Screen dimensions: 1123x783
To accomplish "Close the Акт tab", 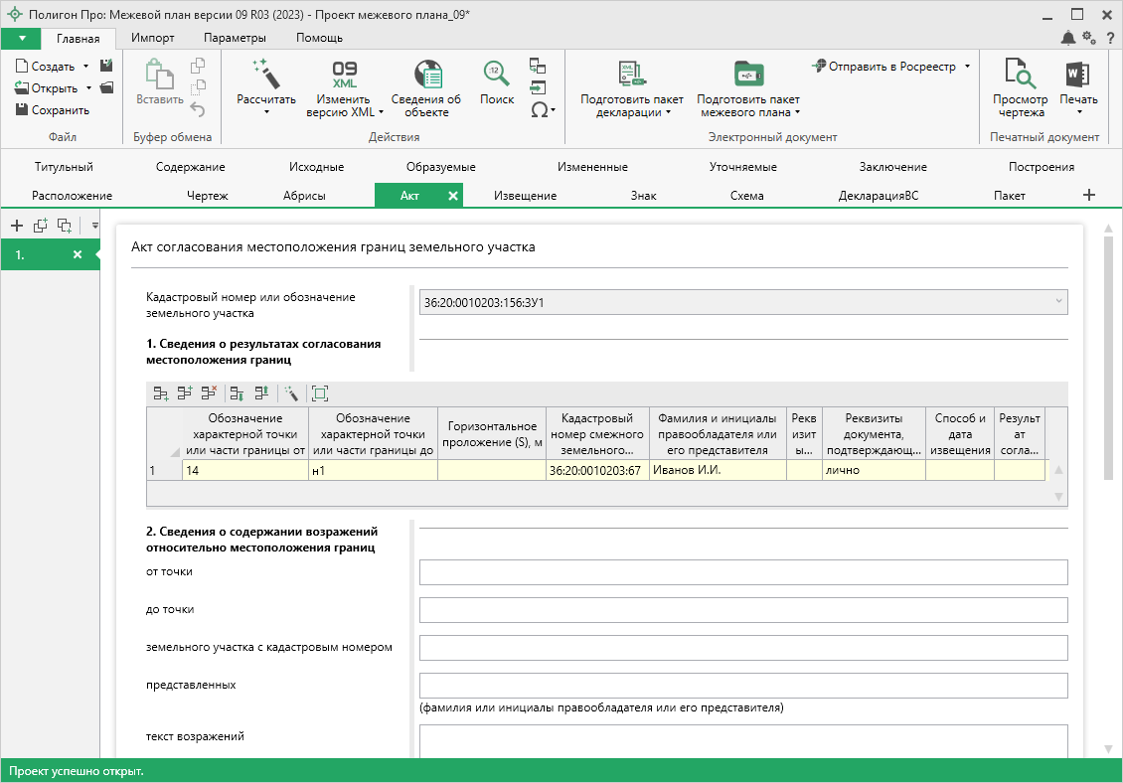I will (x=453, y=196).
